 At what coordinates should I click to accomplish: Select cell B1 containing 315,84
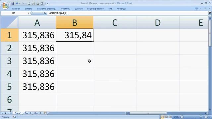point(75,35)
